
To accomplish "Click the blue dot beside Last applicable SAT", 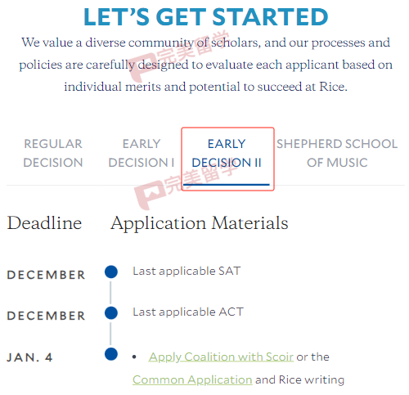I will tap(111, 272).
